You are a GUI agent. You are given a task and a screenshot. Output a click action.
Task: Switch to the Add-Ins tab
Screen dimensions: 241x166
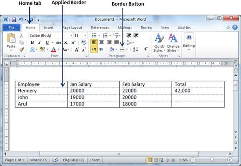click(184, 28)
